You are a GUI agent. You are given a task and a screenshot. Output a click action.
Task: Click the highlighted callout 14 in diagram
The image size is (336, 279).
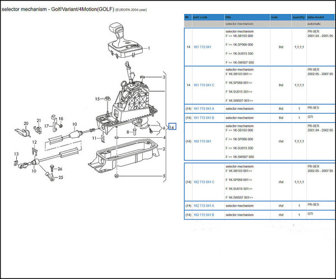(172, 128)
